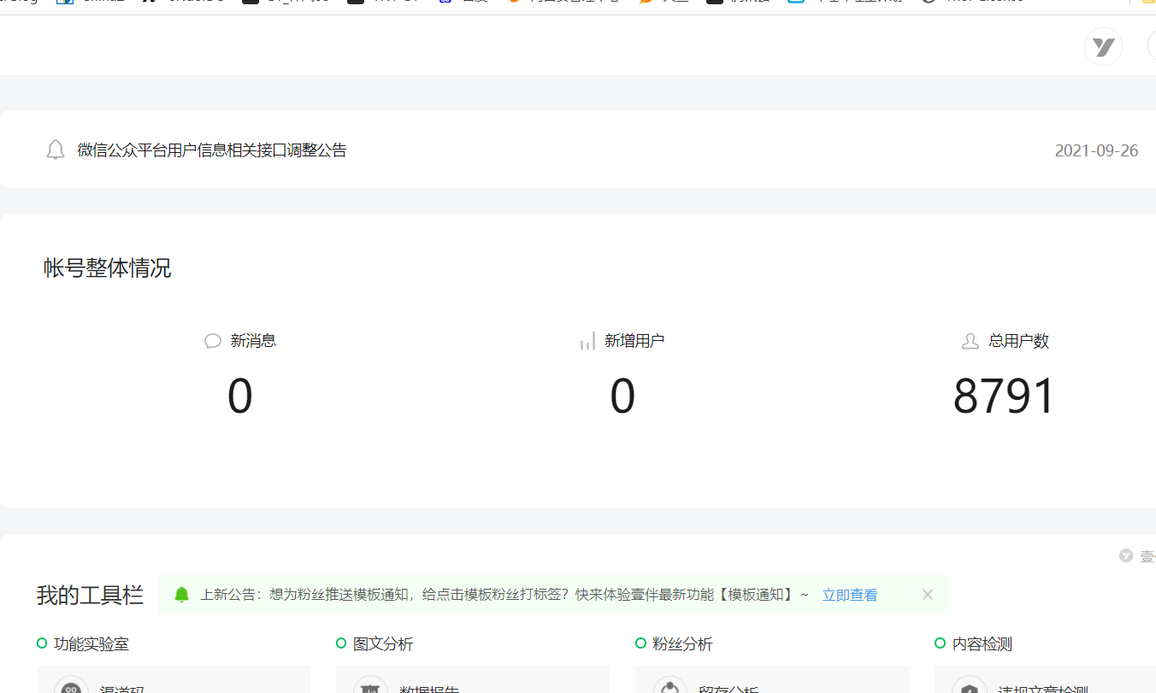Screen dimensions: 1156x693
Task: Open the new users count under 新增用户
Action: pos(622,397)
